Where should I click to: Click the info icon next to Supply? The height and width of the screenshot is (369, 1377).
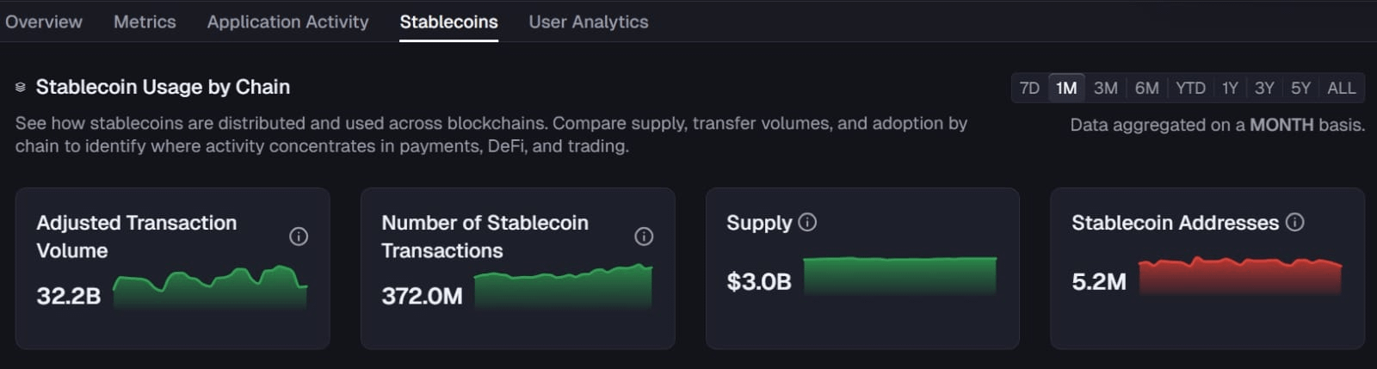807,222
